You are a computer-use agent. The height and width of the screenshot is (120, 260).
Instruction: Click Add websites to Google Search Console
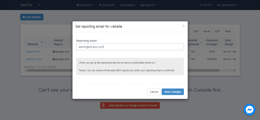click(130, 105)
